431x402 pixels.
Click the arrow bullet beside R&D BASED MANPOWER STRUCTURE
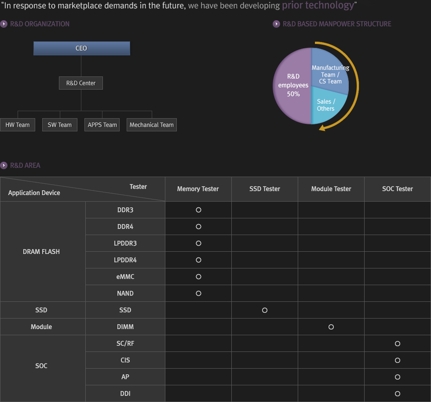pyautogui.click(x=276, y=24)
